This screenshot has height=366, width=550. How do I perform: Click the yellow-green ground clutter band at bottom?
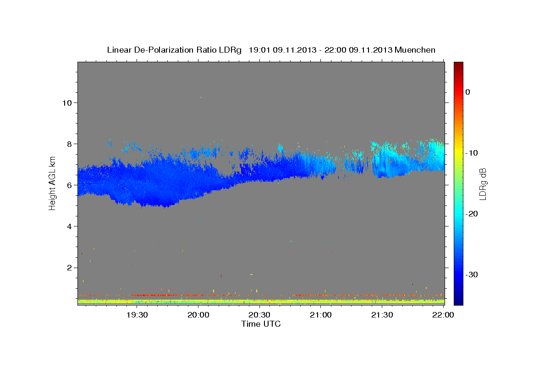[261, 302]
